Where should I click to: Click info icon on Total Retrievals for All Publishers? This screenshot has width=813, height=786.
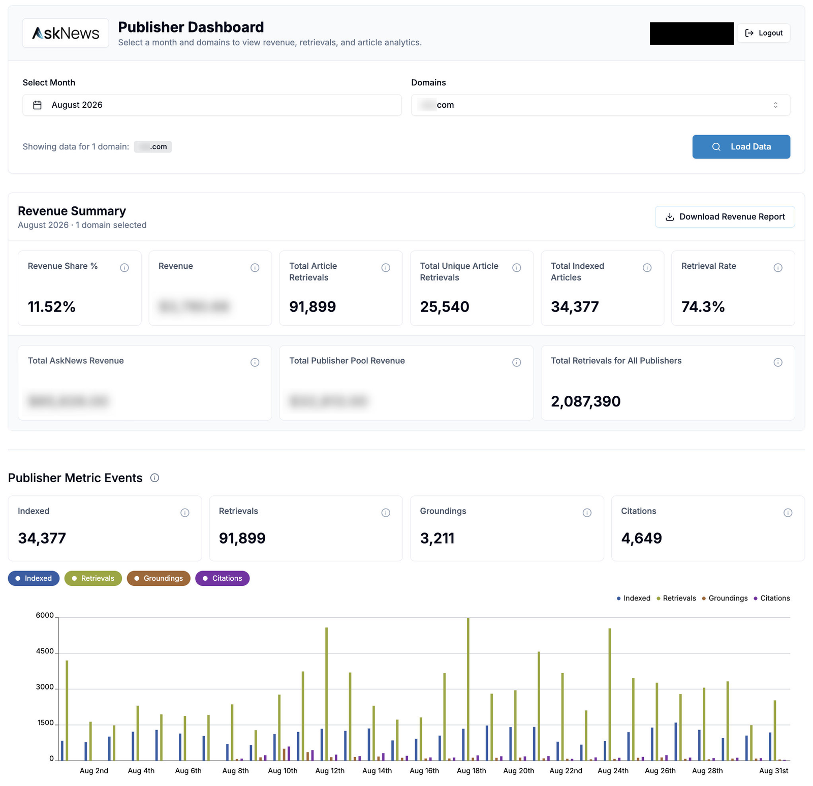[778, 362]
